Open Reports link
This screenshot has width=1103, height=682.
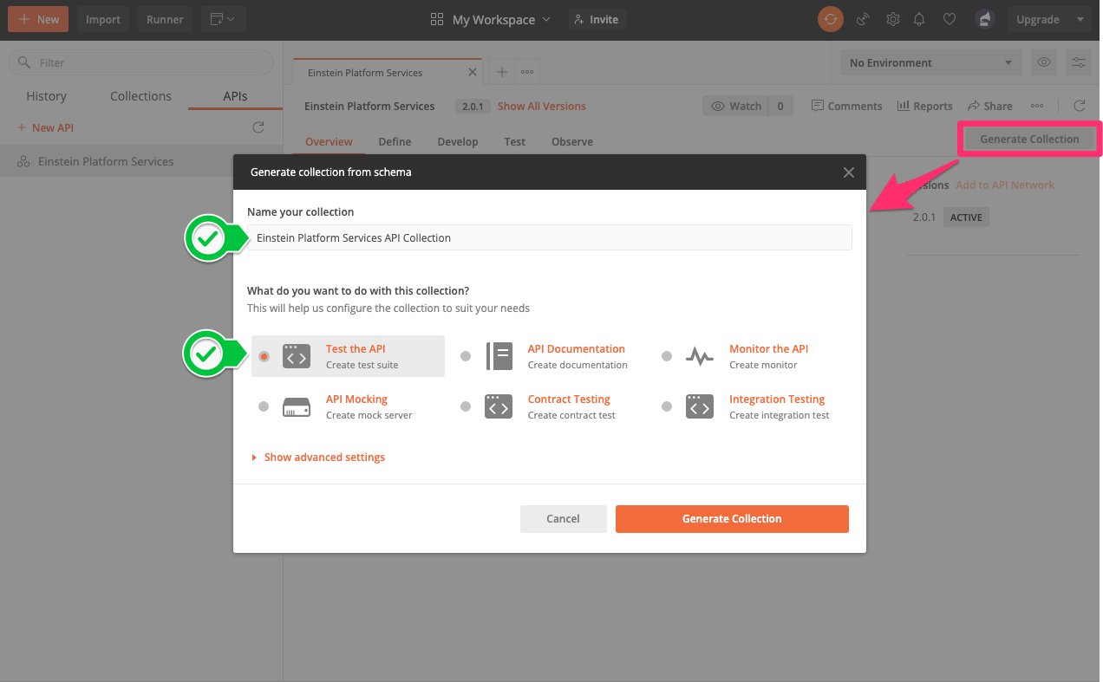pyautogui.click(x=924, y=106)
